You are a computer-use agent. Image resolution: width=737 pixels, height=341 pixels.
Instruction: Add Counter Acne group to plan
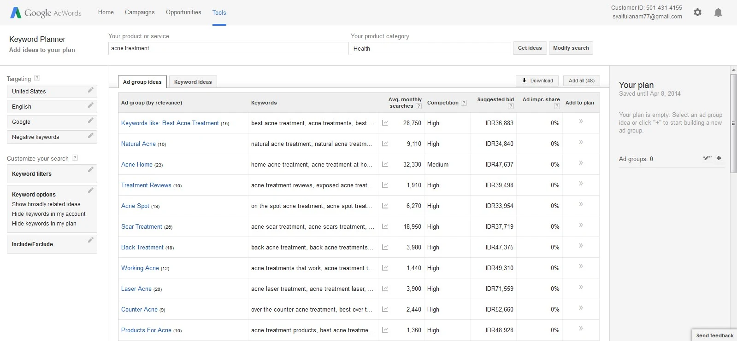[581, 308]
